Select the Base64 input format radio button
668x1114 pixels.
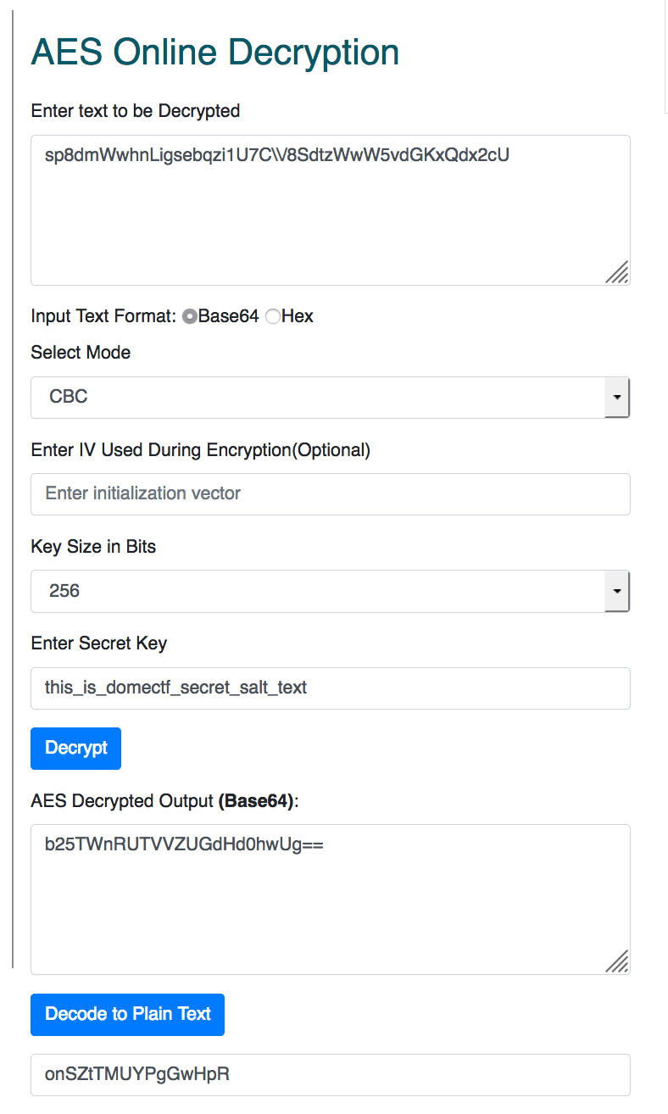[190, 316]
